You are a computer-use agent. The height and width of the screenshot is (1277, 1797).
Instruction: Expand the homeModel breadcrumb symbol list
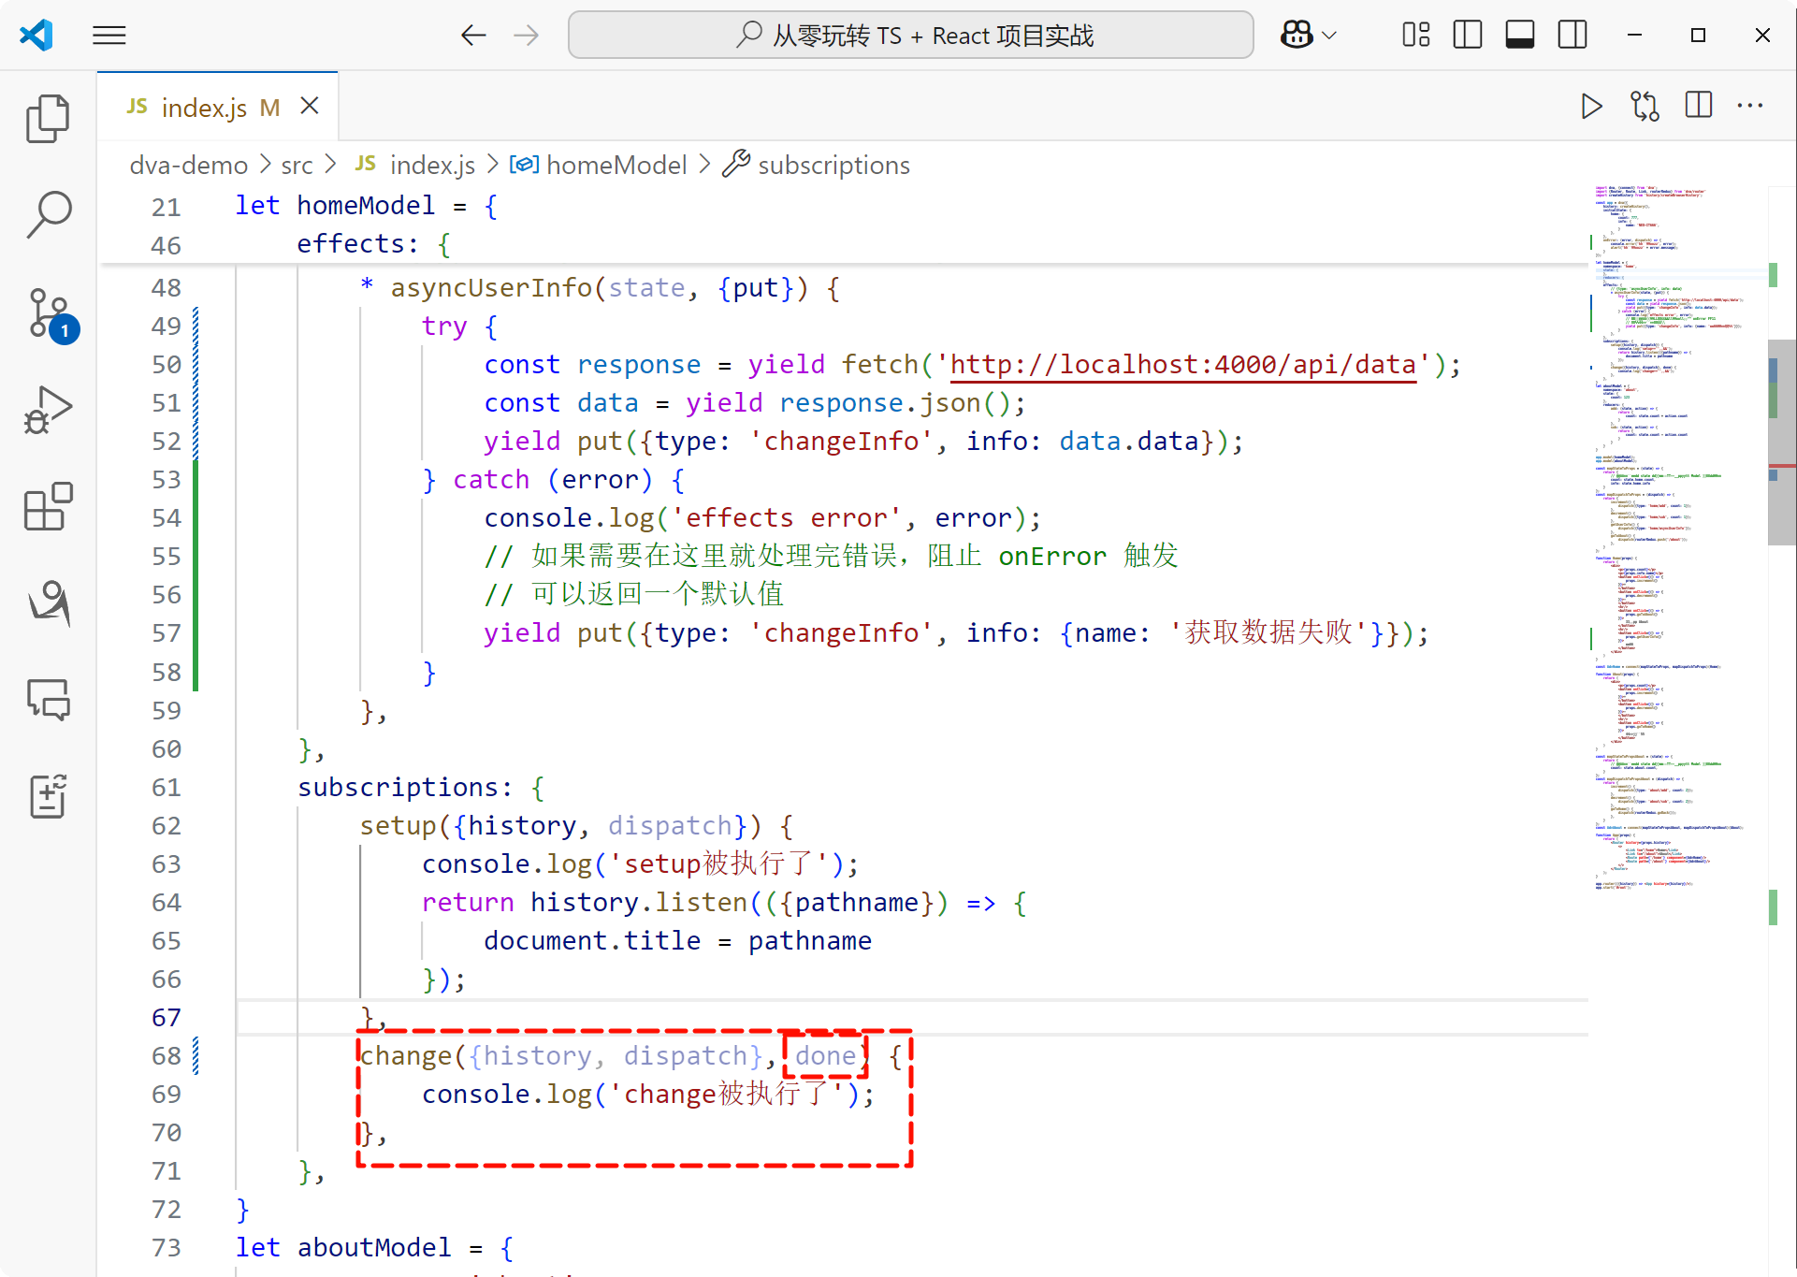[616, 166]
